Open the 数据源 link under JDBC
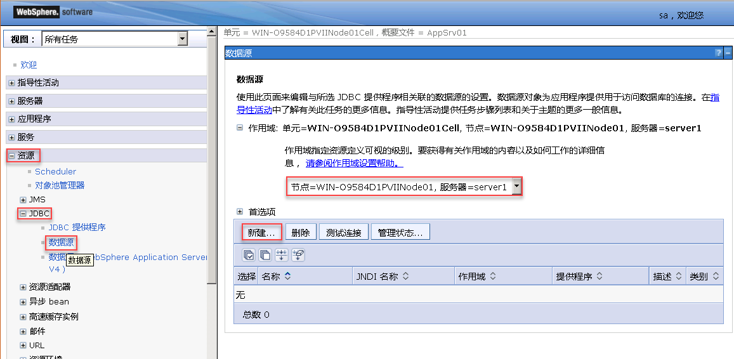 [x=61, y=242]
